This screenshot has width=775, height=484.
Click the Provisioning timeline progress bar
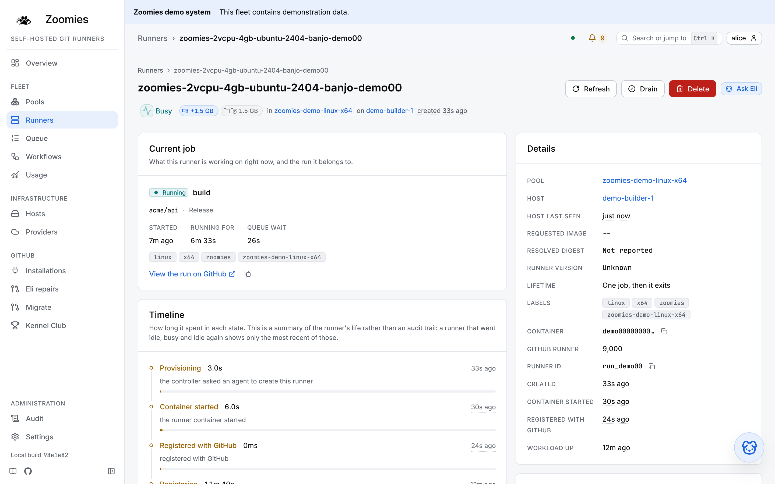[327, 392]
